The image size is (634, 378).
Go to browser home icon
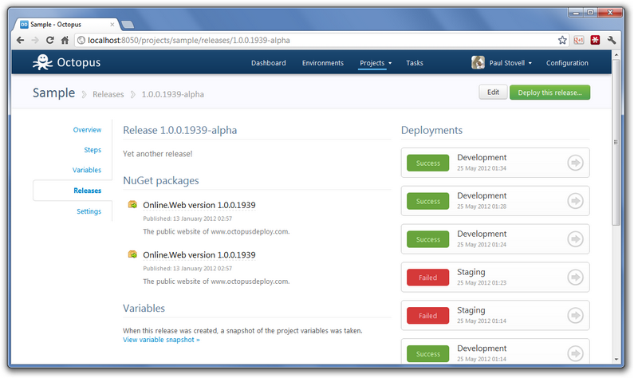[x=65, y=40]
